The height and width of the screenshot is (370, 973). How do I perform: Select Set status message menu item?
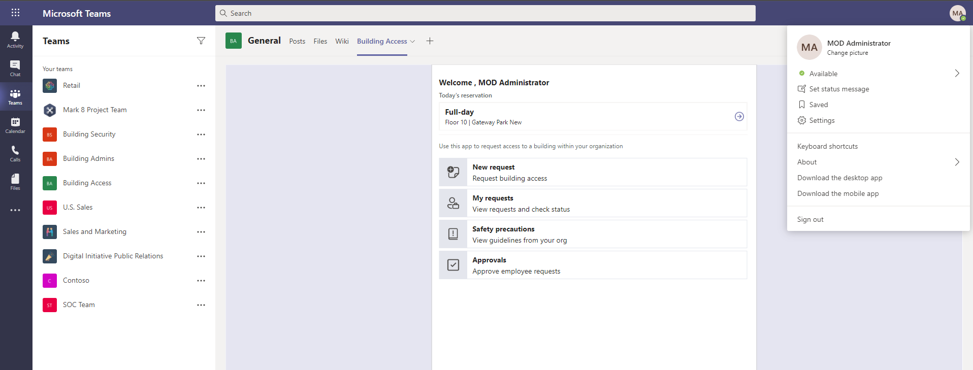[879, 89]
